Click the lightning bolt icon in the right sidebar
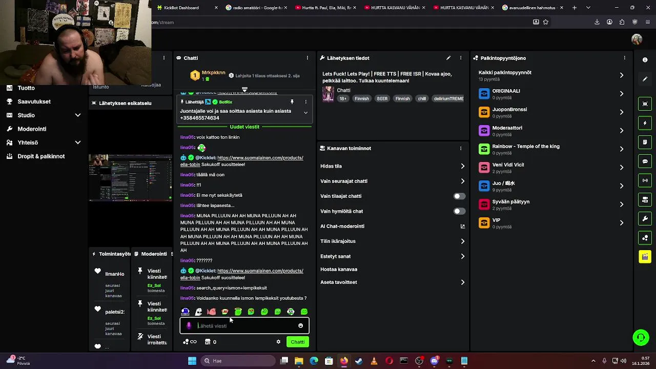The height and width of the screenshot is (369, 656). [645, 123]
